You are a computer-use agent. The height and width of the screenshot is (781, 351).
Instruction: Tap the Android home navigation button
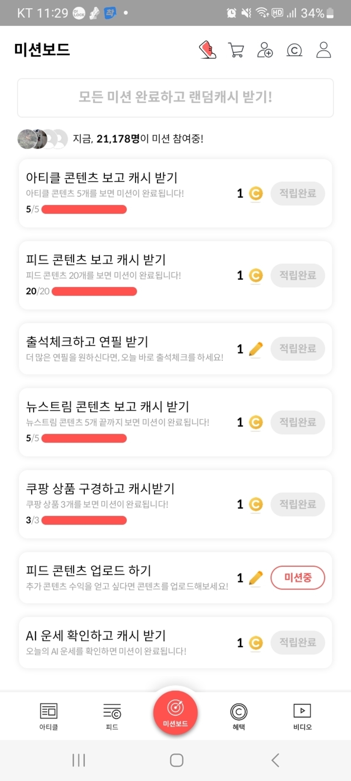176,760
